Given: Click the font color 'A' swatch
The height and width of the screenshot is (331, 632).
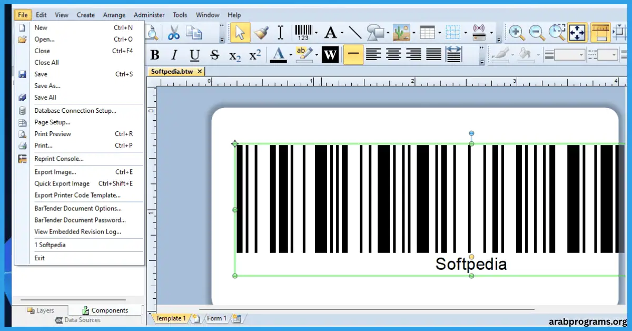Looking at the screenshot, I should pyautogui.click(x=279, y=55).
